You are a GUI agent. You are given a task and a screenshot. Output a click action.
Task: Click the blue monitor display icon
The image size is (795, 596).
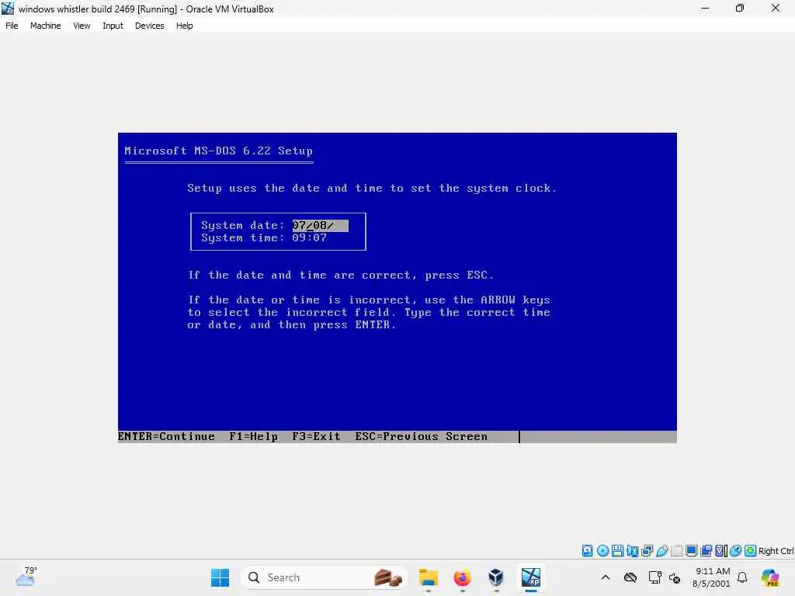tap(691, 551)
